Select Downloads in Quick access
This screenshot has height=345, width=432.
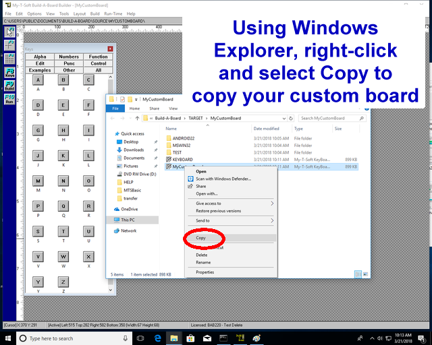[x=134, y=150]
